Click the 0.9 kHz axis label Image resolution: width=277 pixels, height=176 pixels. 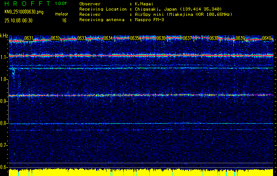pos(4,101)
